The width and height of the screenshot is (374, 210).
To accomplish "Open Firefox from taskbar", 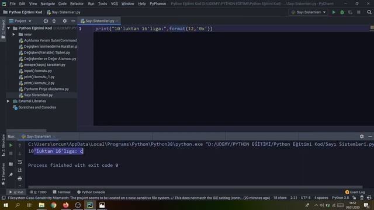I will point(66,205).
